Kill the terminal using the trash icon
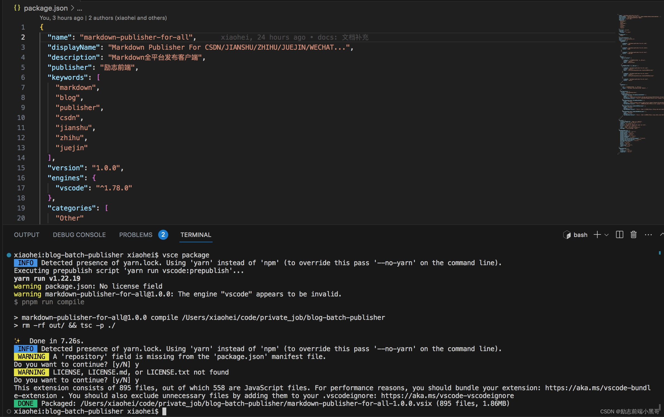The height and width of the screenshot is (417, 664). [x=633, y=235]
